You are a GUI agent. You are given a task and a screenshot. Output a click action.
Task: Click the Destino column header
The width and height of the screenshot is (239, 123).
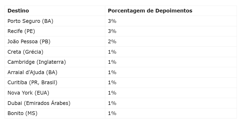(18, 11)
